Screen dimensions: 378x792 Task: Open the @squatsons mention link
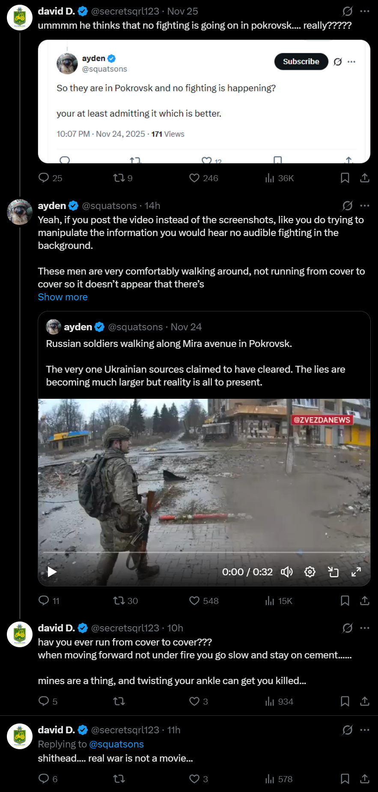(x=116, y=744)
